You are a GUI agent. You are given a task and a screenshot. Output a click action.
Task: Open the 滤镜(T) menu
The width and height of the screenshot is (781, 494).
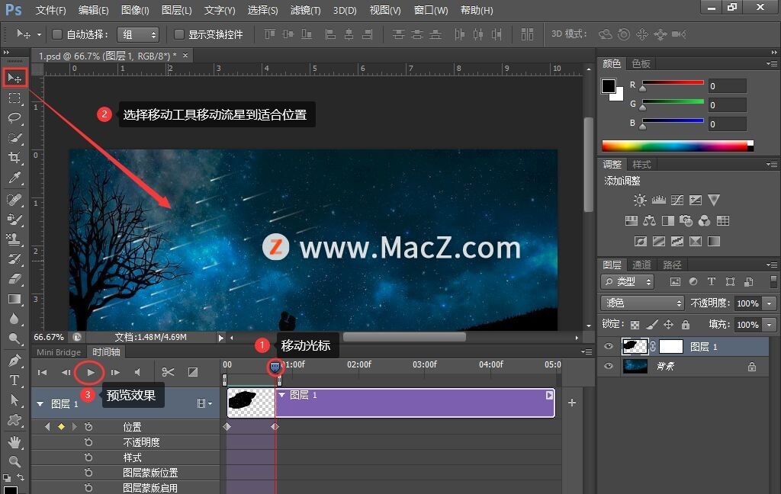[305, 10]
